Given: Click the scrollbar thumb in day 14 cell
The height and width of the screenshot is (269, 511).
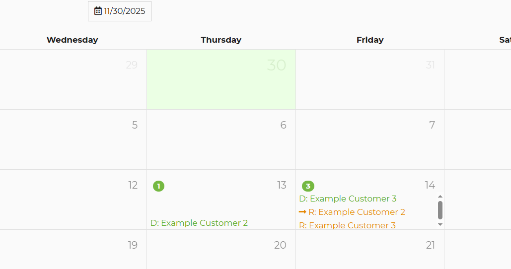Looking at the screenshot, I should pos(440,210).
